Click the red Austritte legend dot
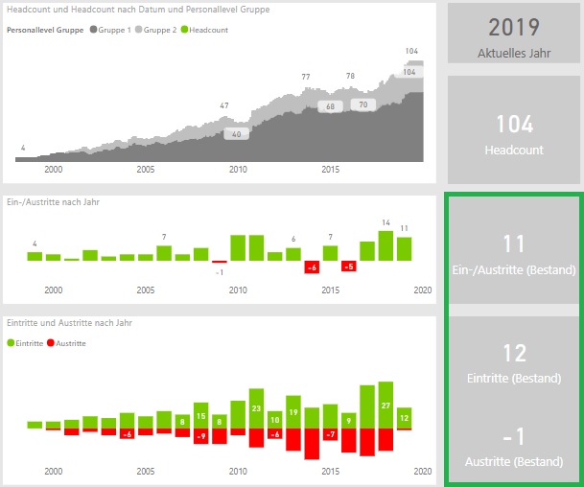The width and height of the screenshot is (584, 487). click(52, 342)
